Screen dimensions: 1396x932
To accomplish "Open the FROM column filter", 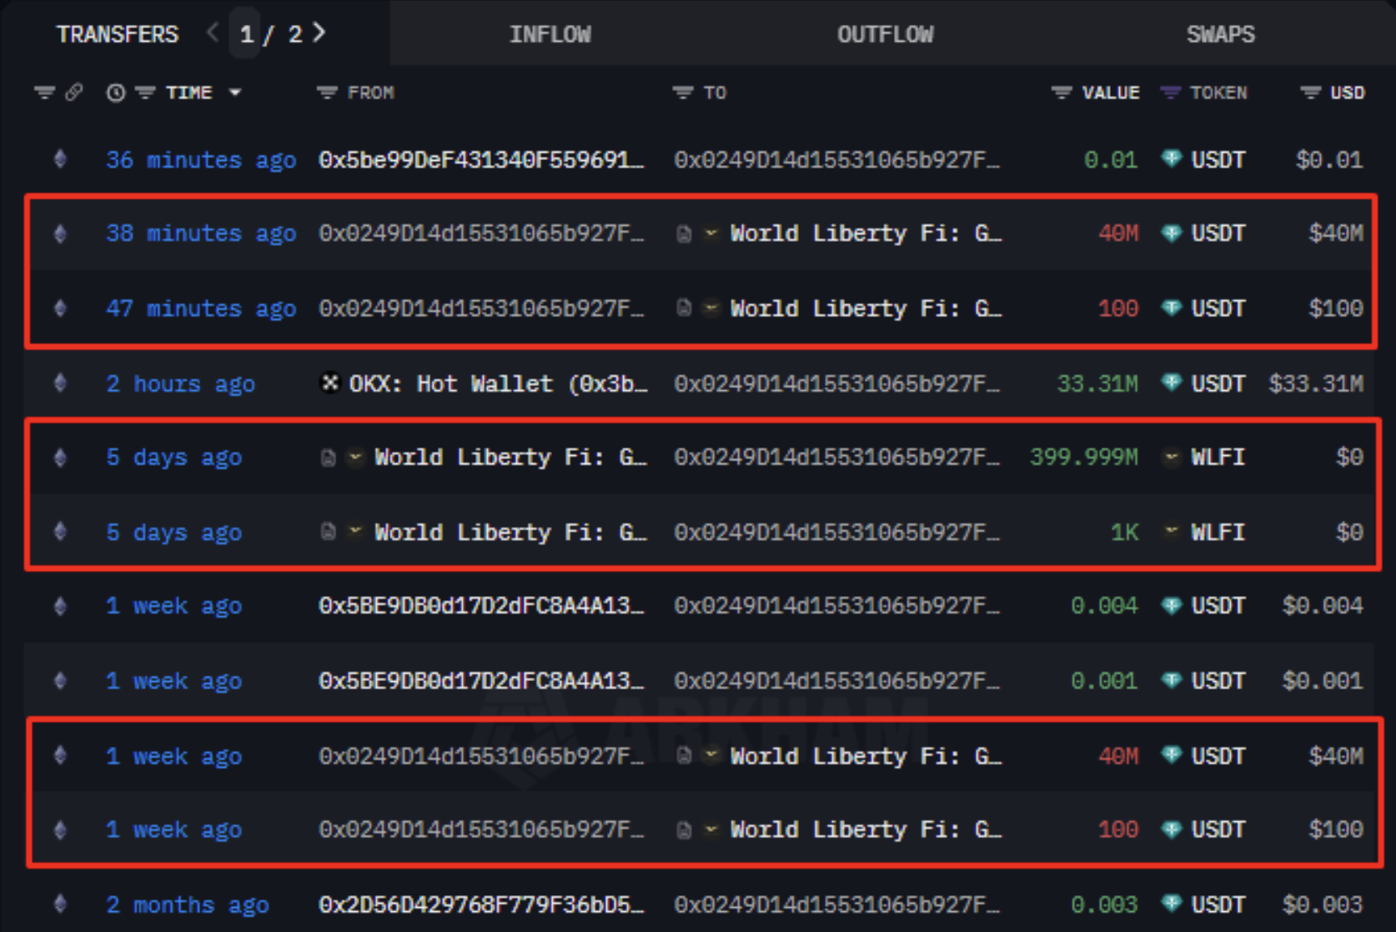I will pyautogui.click(x=327, y=93).
